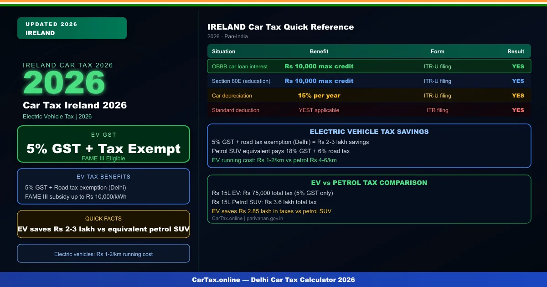The height and width of the screenshot is (287, 547).
Task: Click the 'Rs 2-3 lakh savings' line
Action: point(290,142)
